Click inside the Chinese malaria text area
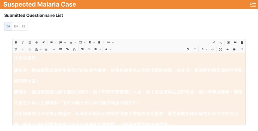The height and width of the screenshot is (131, 258). (x=129, y=89)
